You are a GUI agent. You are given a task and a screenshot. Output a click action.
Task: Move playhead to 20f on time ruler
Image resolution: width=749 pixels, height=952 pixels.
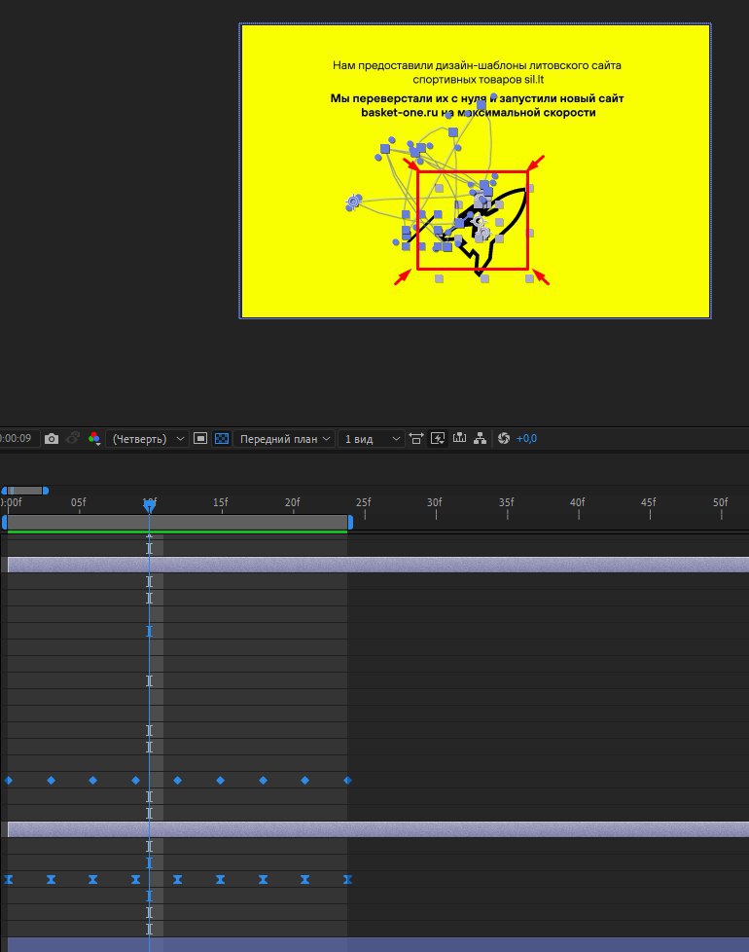(x=293, y=502)
